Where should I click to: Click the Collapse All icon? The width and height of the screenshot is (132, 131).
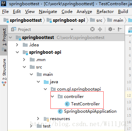pos(100,29)
